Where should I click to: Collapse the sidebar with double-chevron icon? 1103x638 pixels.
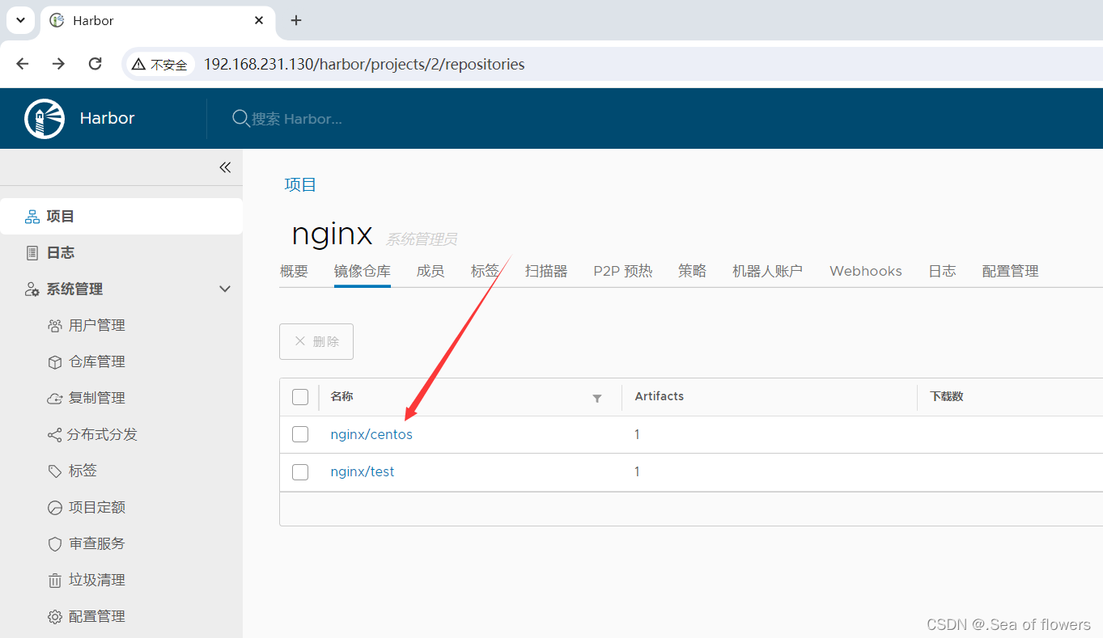click(x=225, y=167)
